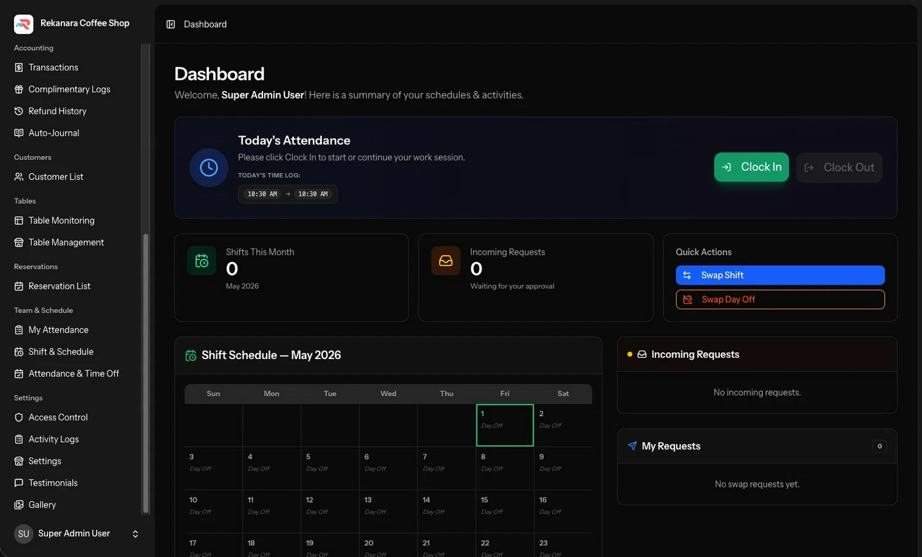Click the Clock Out button

839,167
